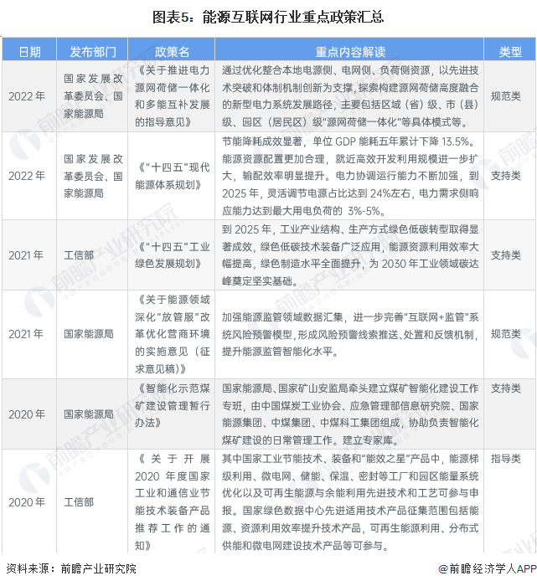Image resolution: width=537 pixels, height=586 pixels.
Task: Click the 政策名 column header
Action: coord(172,51)
